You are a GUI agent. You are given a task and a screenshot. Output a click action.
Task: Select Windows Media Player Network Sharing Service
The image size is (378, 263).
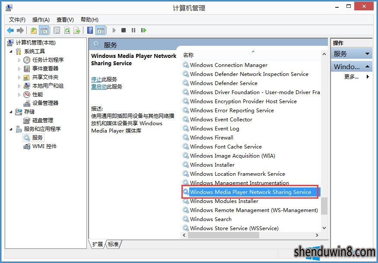pos(251,192)
